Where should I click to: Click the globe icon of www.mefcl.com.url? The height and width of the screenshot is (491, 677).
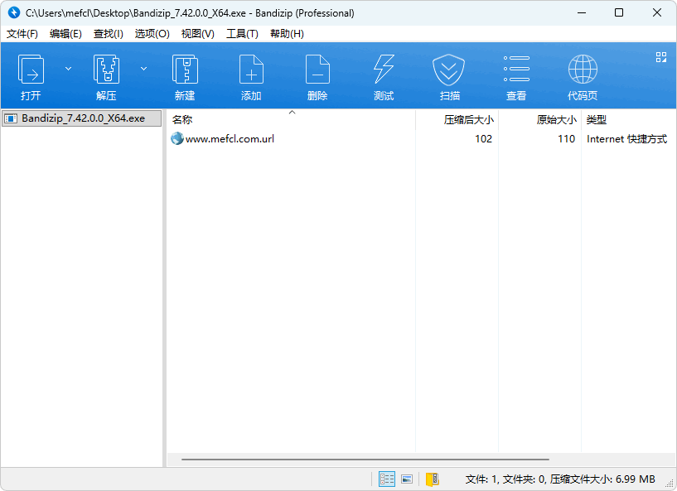point(177,138)
